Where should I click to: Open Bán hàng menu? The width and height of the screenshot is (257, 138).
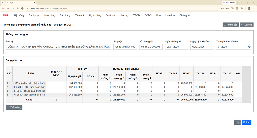click(65, 15)
